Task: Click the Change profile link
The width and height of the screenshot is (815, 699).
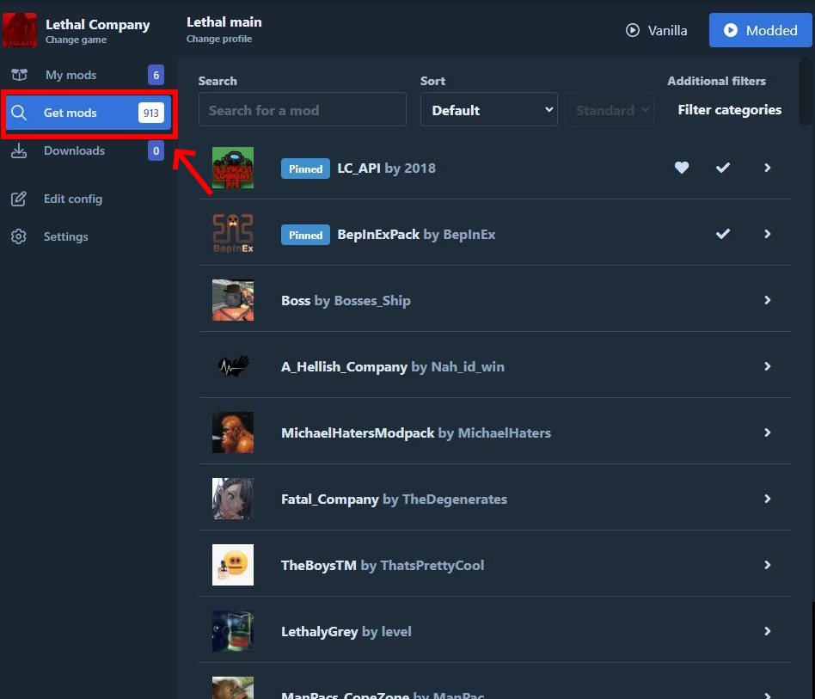Action: (219, 39)
